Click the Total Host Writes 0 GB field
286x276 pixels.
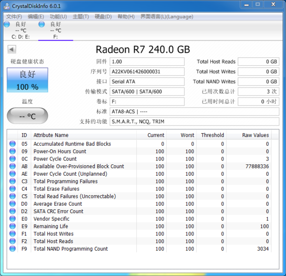point(258,72)
